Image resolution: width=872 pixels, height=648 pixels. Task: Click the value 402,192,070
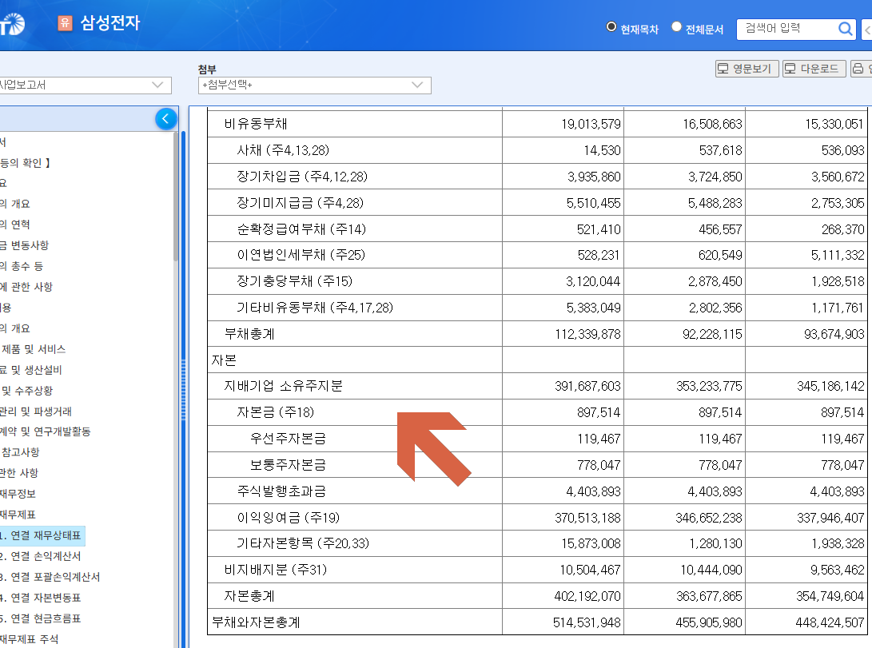click(587, 596)
